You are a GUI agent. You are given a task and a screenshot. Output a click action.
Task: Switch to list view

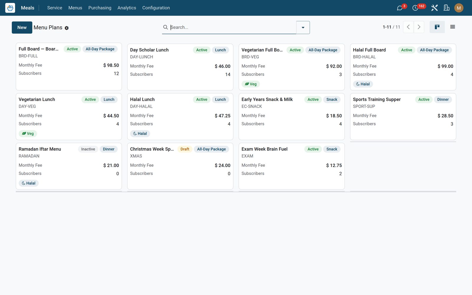[453, 27]
